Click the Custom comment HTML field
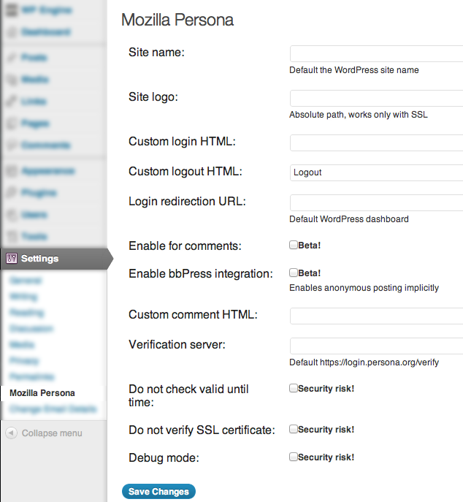The image size is (463, 502). click(377, 316)
